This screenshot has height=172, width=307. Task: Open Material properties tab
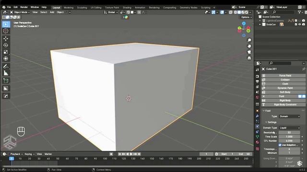point(257,142)
